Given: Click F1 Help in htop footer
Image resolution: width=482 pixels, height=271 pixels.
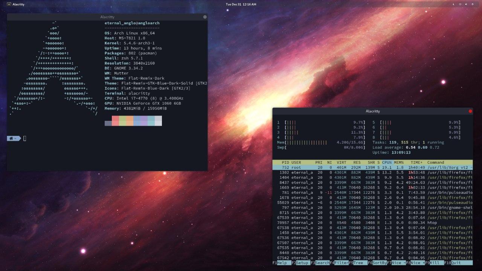Looking at the screenshot, I should coord(282,263).
